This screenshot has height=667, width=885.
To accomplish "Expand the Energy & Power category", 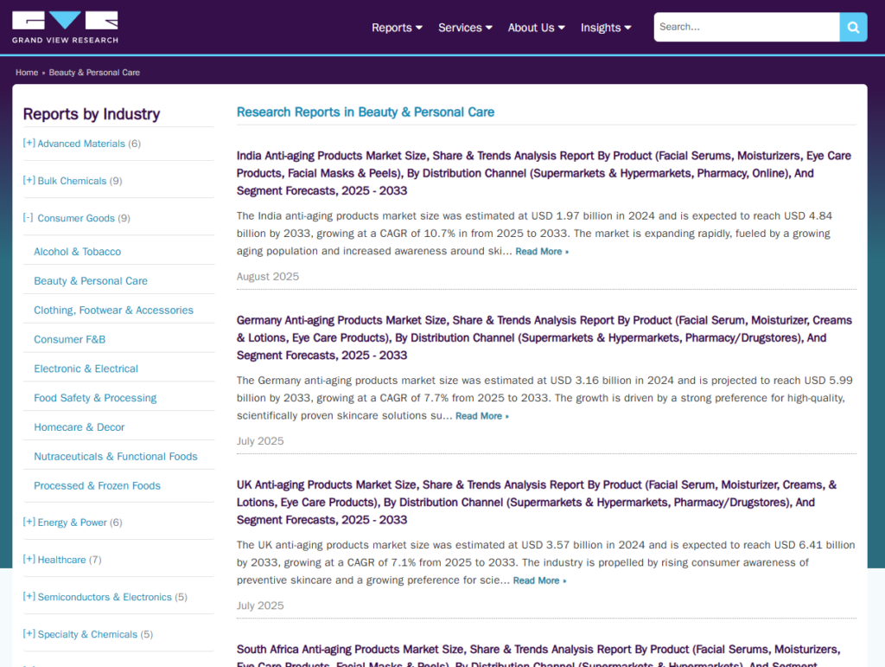I will (29, 523).
